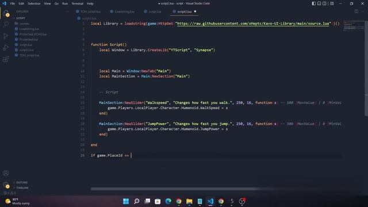Viewport: 368px width, 207px height.
Task: Open Task View on taskbar
Action: [x=147, y=201]
